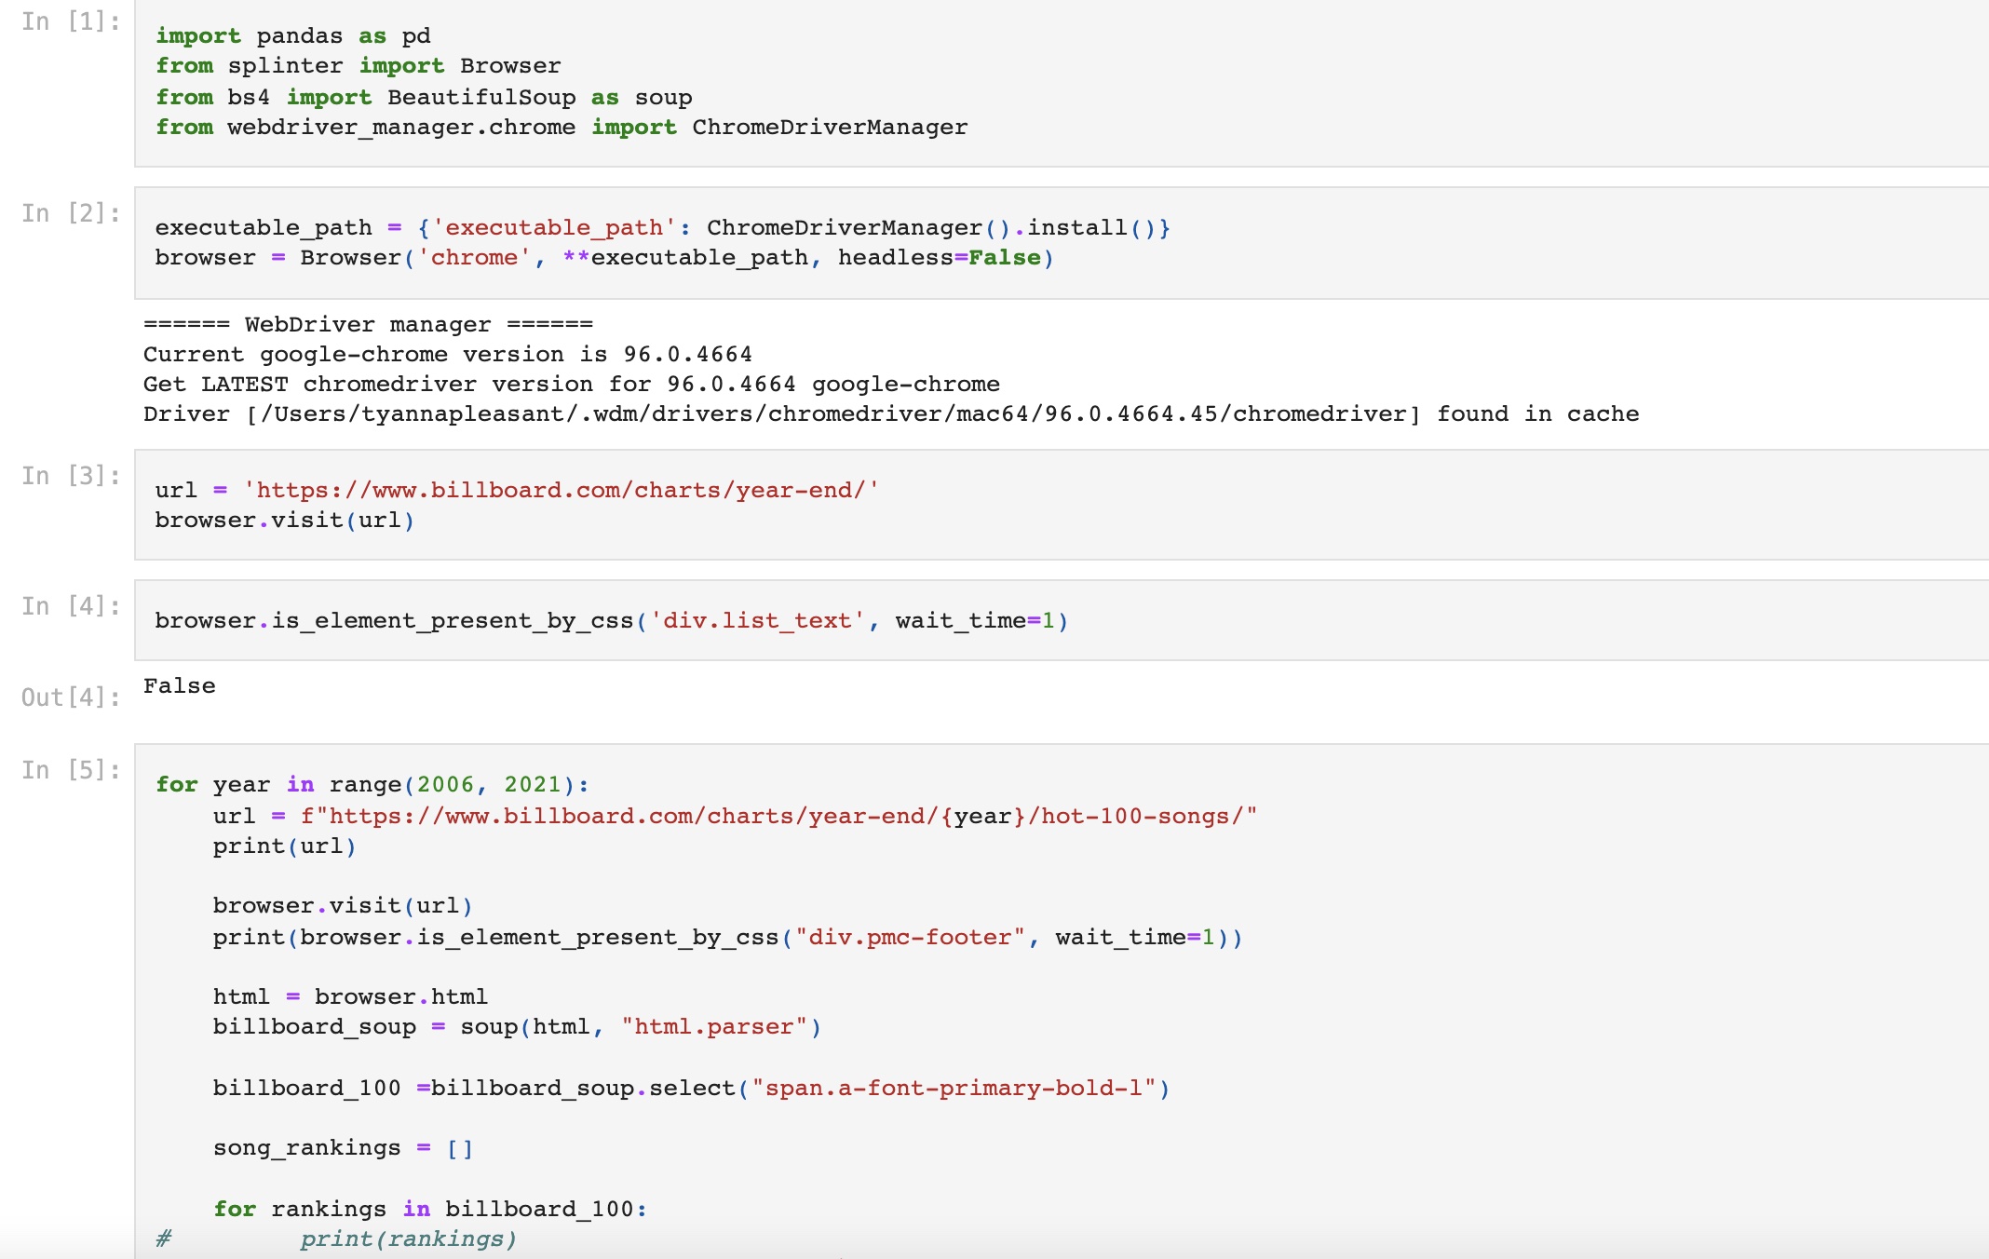
Task: Click the hot-100-songs f-string url line
Action: point(734,817)
